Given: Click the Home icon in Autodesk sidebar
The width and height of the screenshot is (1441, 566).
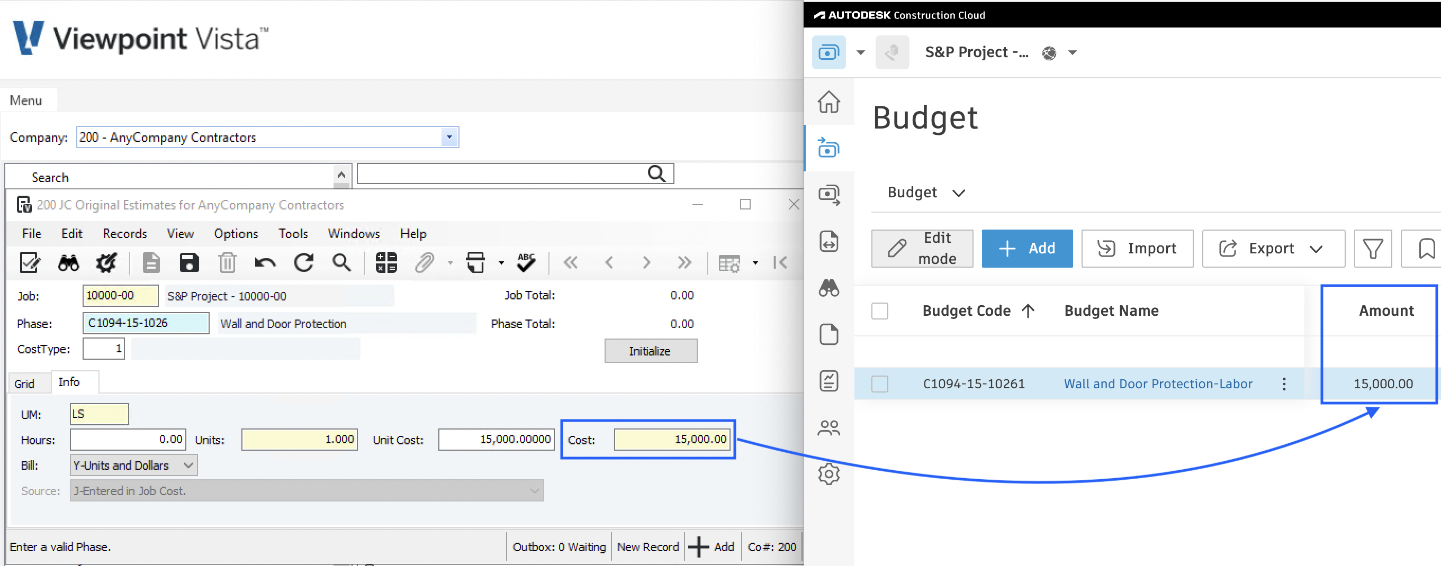Looking at the screenshot, I should click(x=828, y=102).
